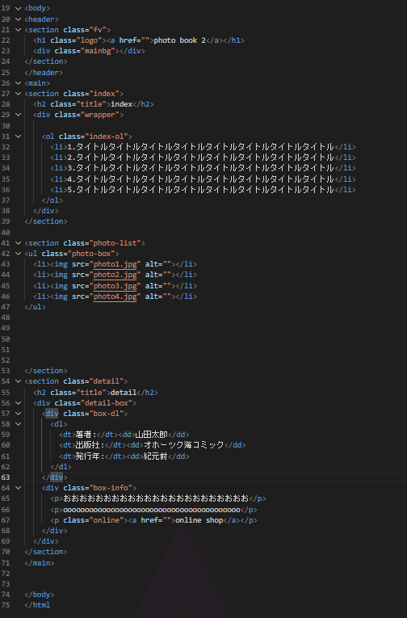Open the photo4.jpg underlined path
407x618 pixels.
pyautogui.click(x=115, y=296)
